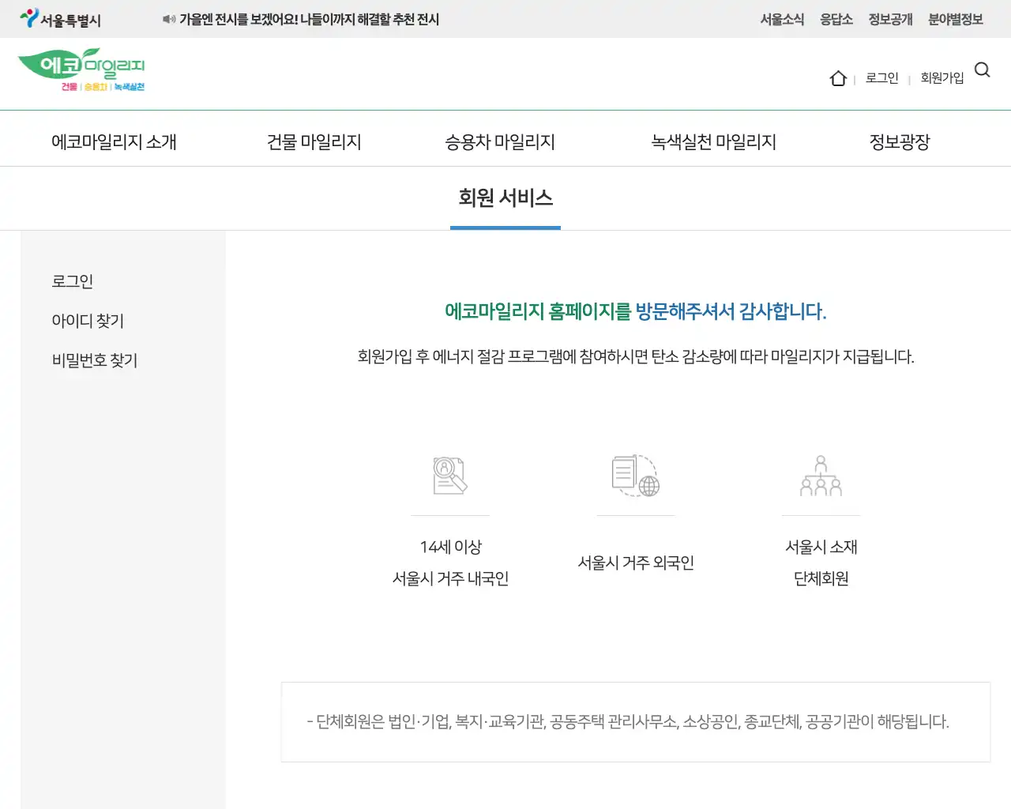Open 응답소 in the top bar
Viewport: 1011px width, 809px height.
coord(836,19)
